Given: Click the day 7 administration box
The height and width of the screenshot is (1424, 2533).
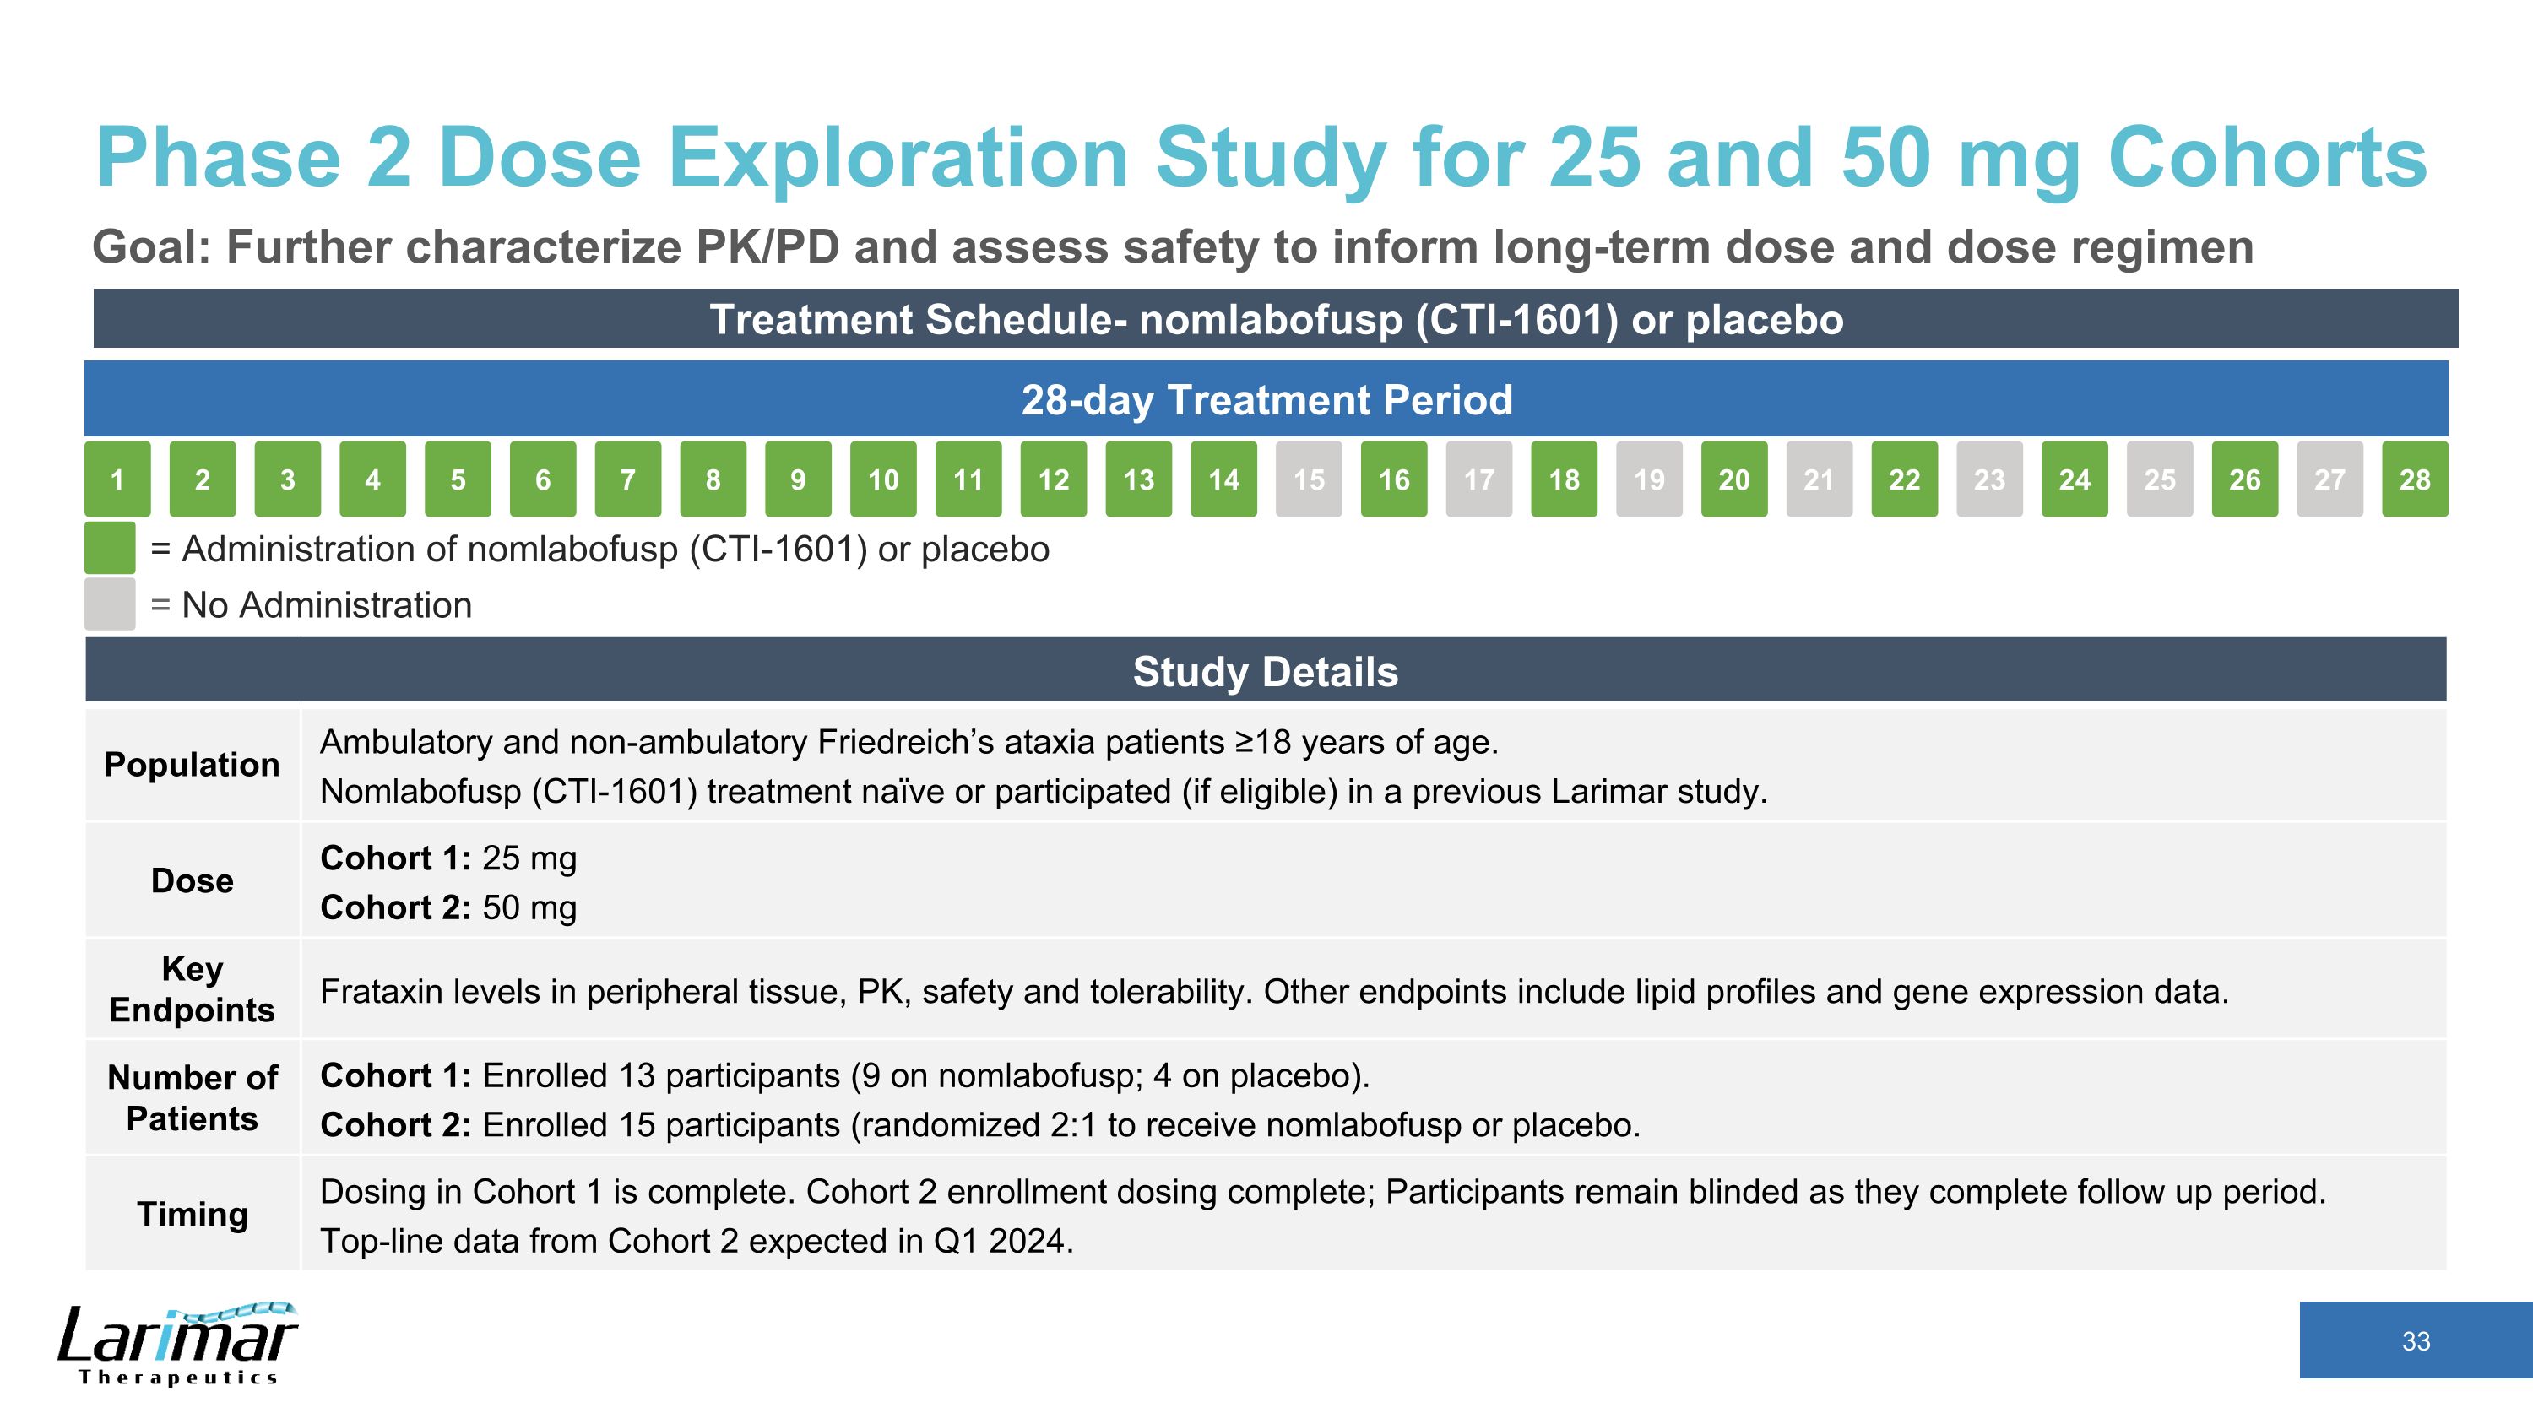Looking at the screenshot, I should tap(627, 479).
